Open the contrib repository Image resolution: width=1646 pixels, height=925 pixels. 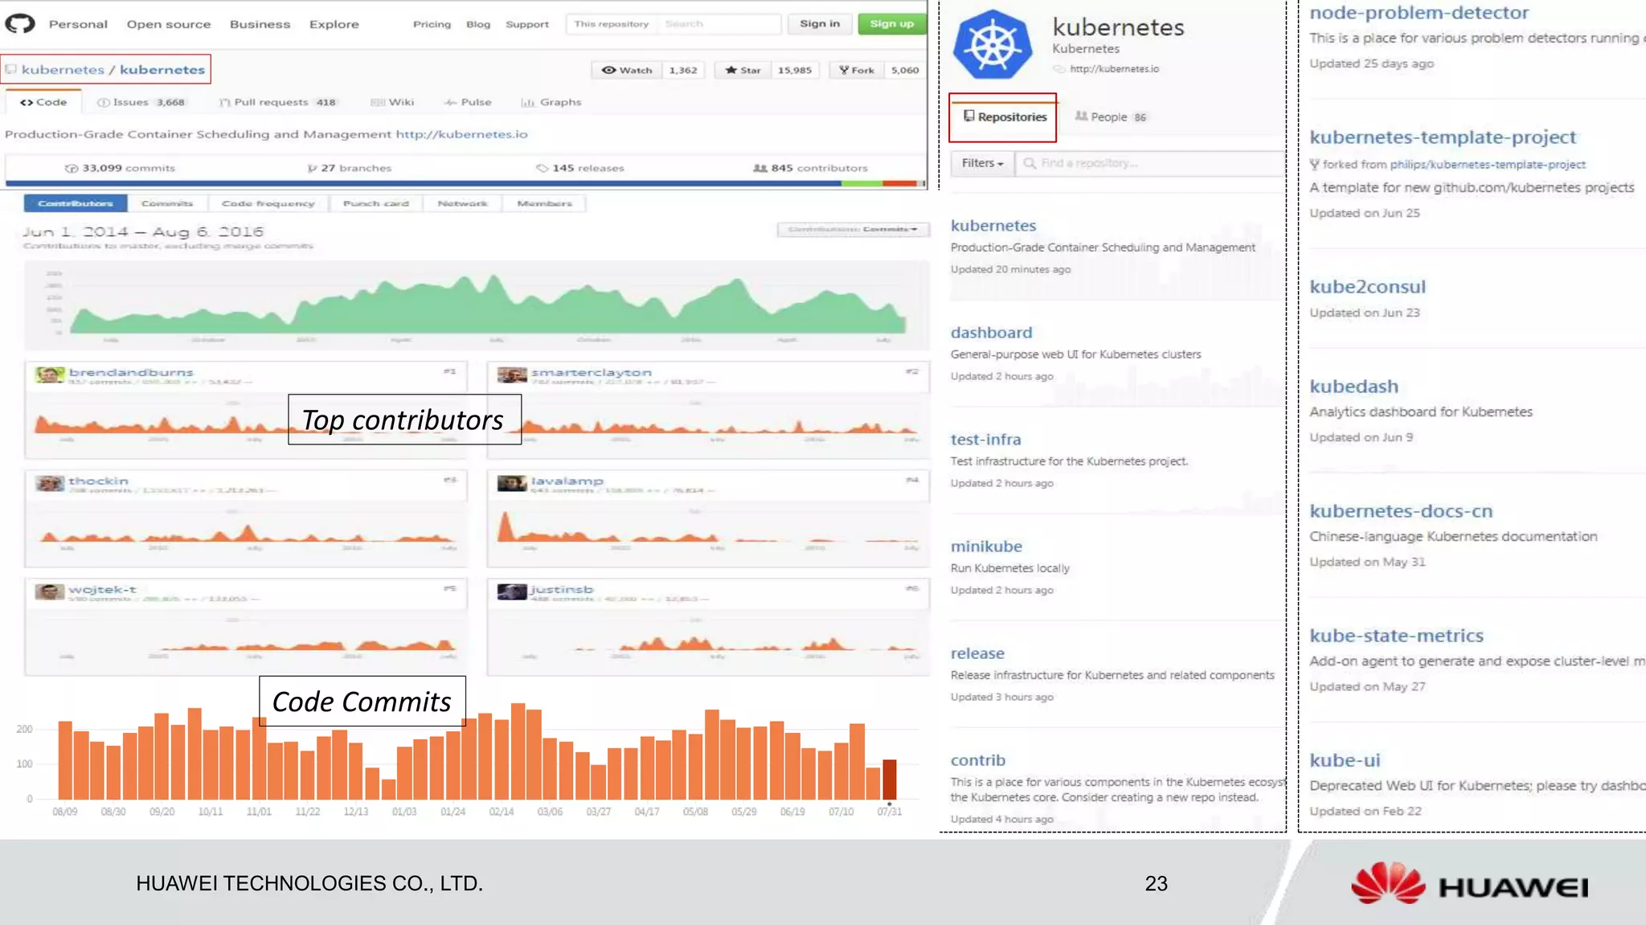(977, 760)
